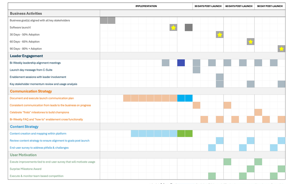Select the dark blue block in leadership alignment meetings row
Screen dimensions: 294x184
click(x=181, y=63)
